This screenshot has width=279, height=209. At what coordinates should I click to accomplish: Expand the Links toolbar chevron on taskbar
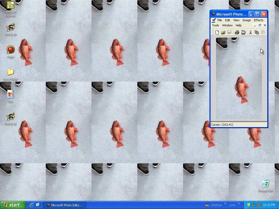click(x=239, y=204)
